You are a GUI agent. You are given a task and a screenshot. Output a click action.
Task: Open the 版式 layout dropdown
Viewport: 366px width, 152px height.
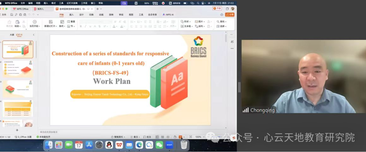point(62,26)
